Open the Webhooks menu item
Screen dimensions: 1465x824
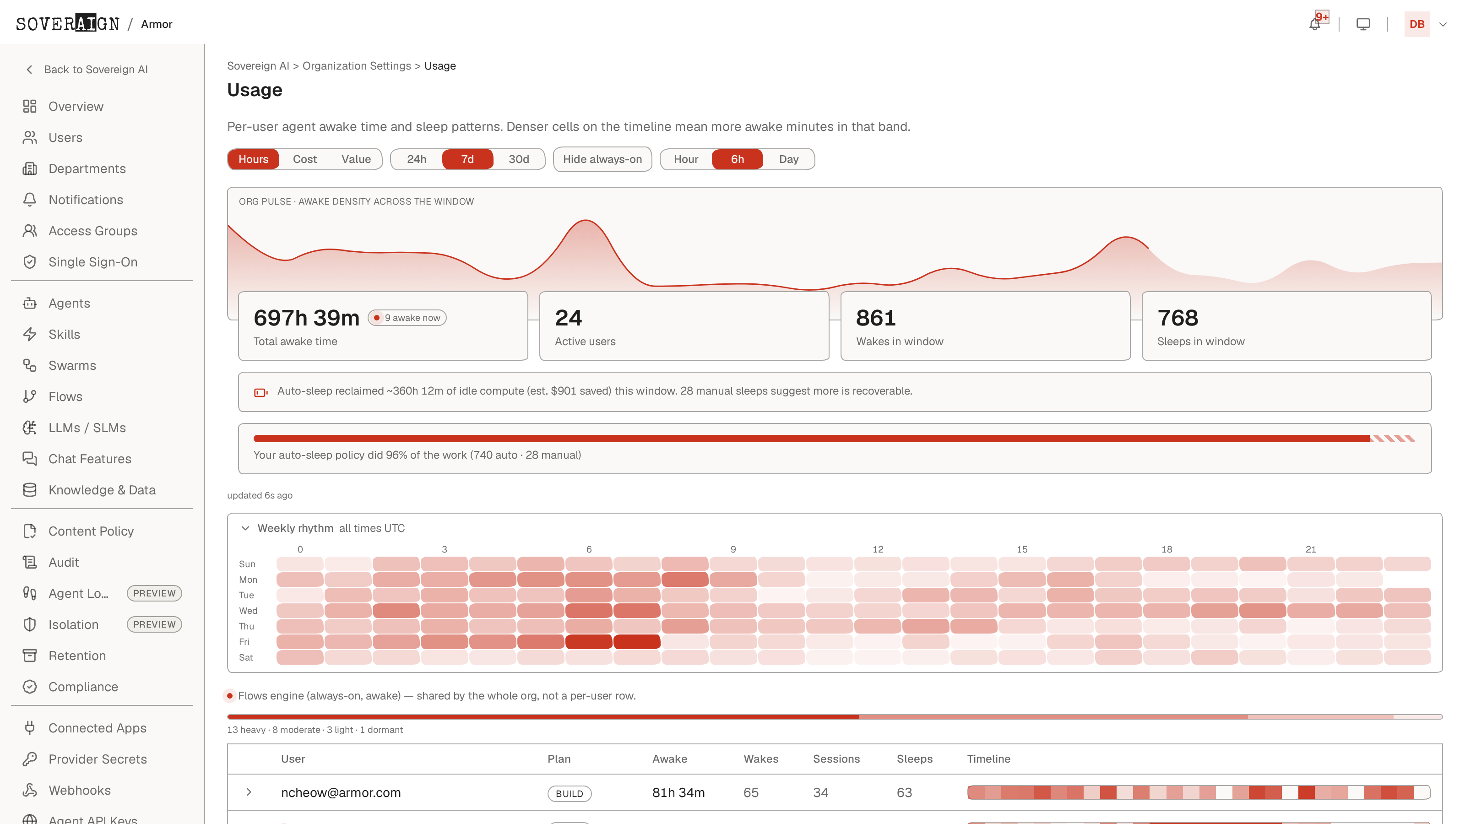click(x=103, y=791)
